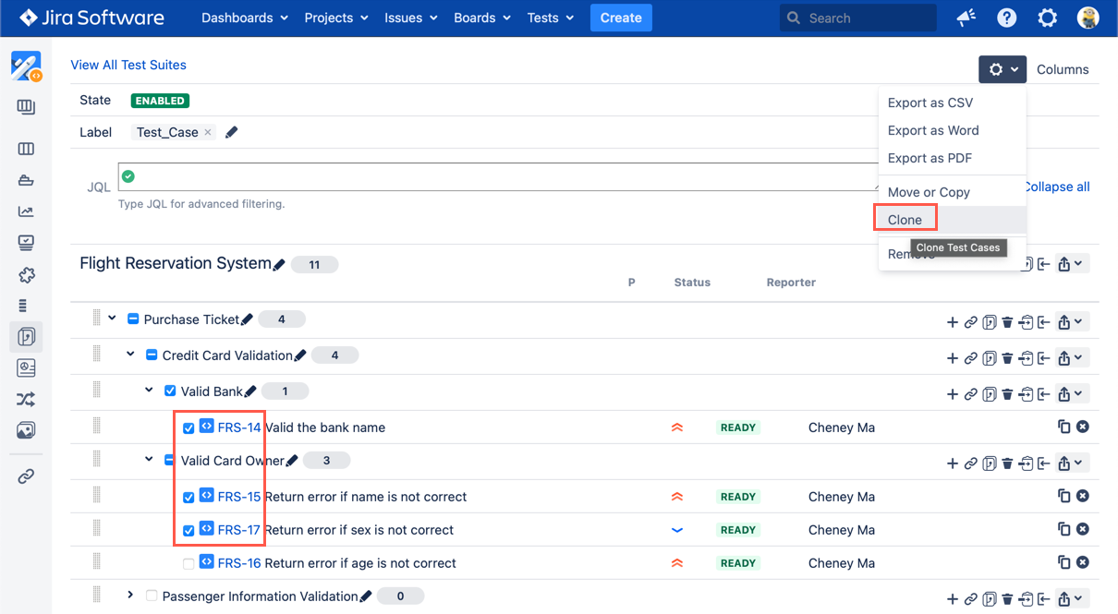Expand the Passenger Information Validation folder
1118x614 pixels.
pyautogui.click(x=130, y=596)
